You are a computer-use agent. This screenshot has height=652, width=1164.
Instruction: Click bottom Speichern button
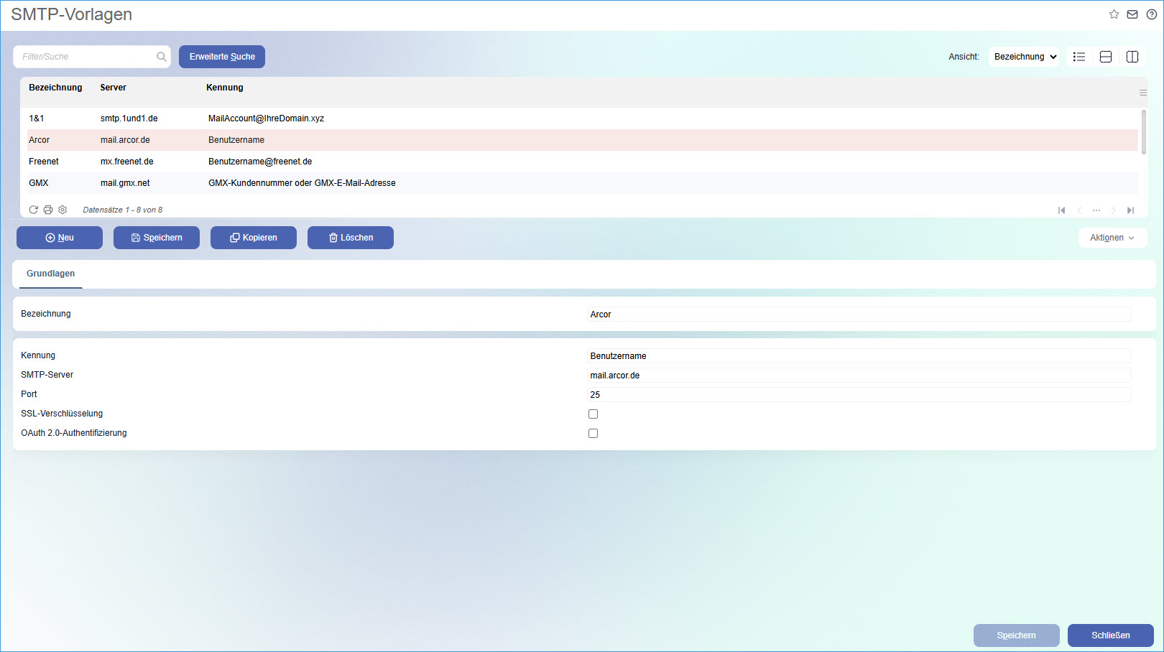[x=1017, y=635]
